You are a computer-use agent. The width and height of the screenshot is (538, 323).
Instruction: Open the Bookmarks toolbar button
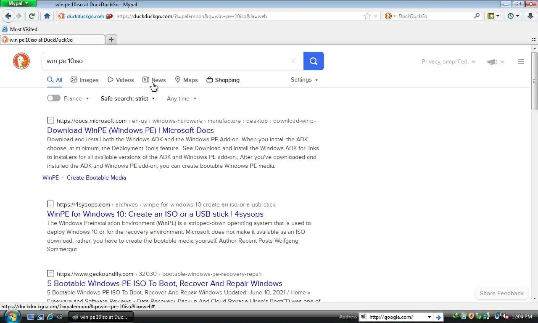[493, 16]
